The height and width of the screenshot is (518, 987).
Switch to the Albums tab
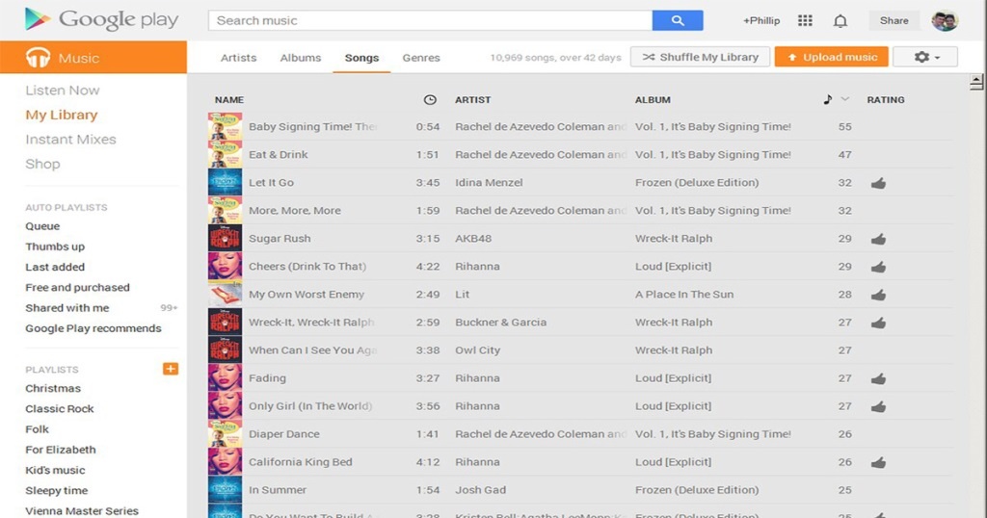point(301,58)
